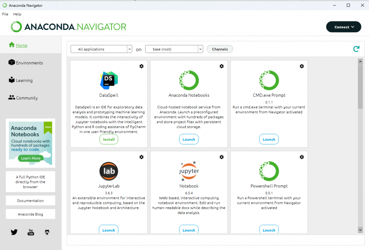Launch CMD.exe Prompt

coord(269,139)
